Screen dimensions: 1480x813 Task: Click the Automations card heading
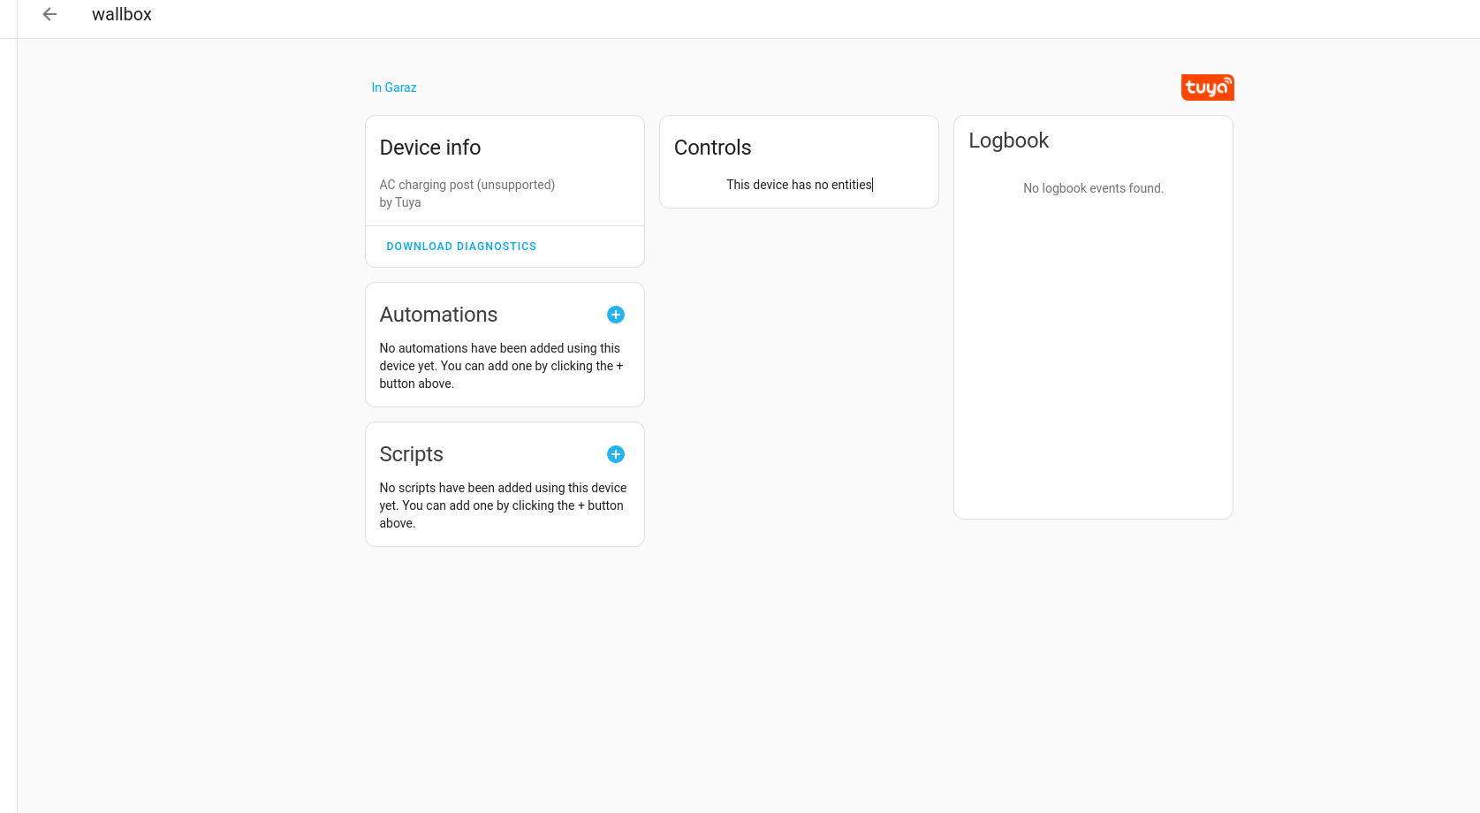(x=438, y=314)
